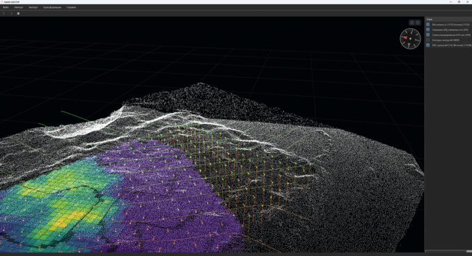Click the right small button above compass

[418, 22]
